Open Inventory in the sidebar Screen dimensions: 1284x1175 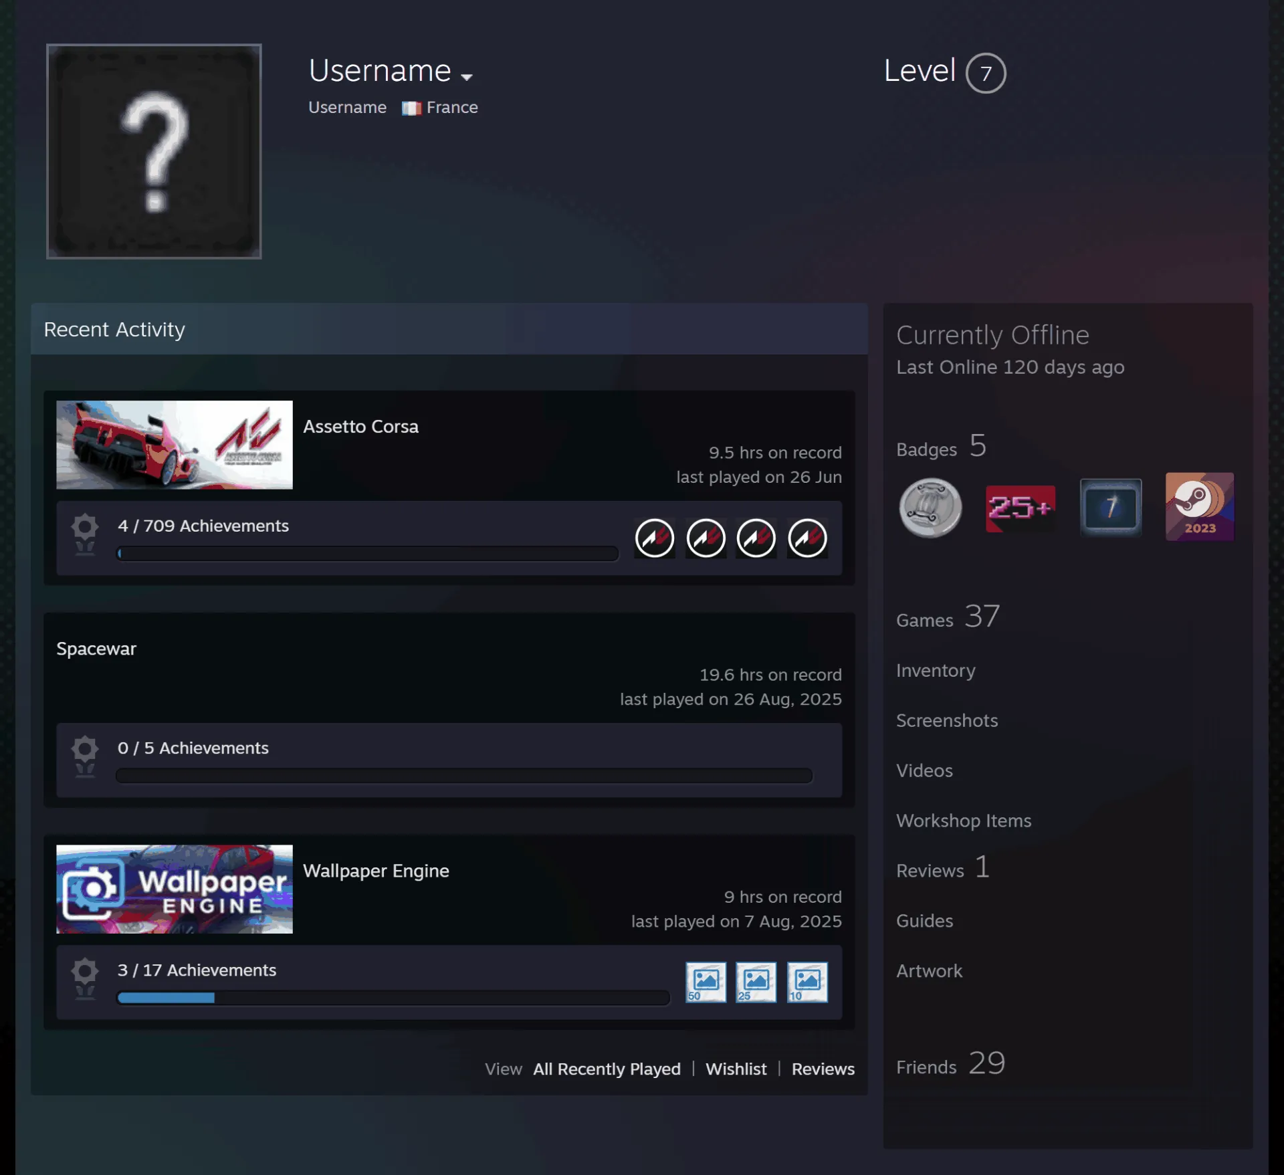[936, 670]
